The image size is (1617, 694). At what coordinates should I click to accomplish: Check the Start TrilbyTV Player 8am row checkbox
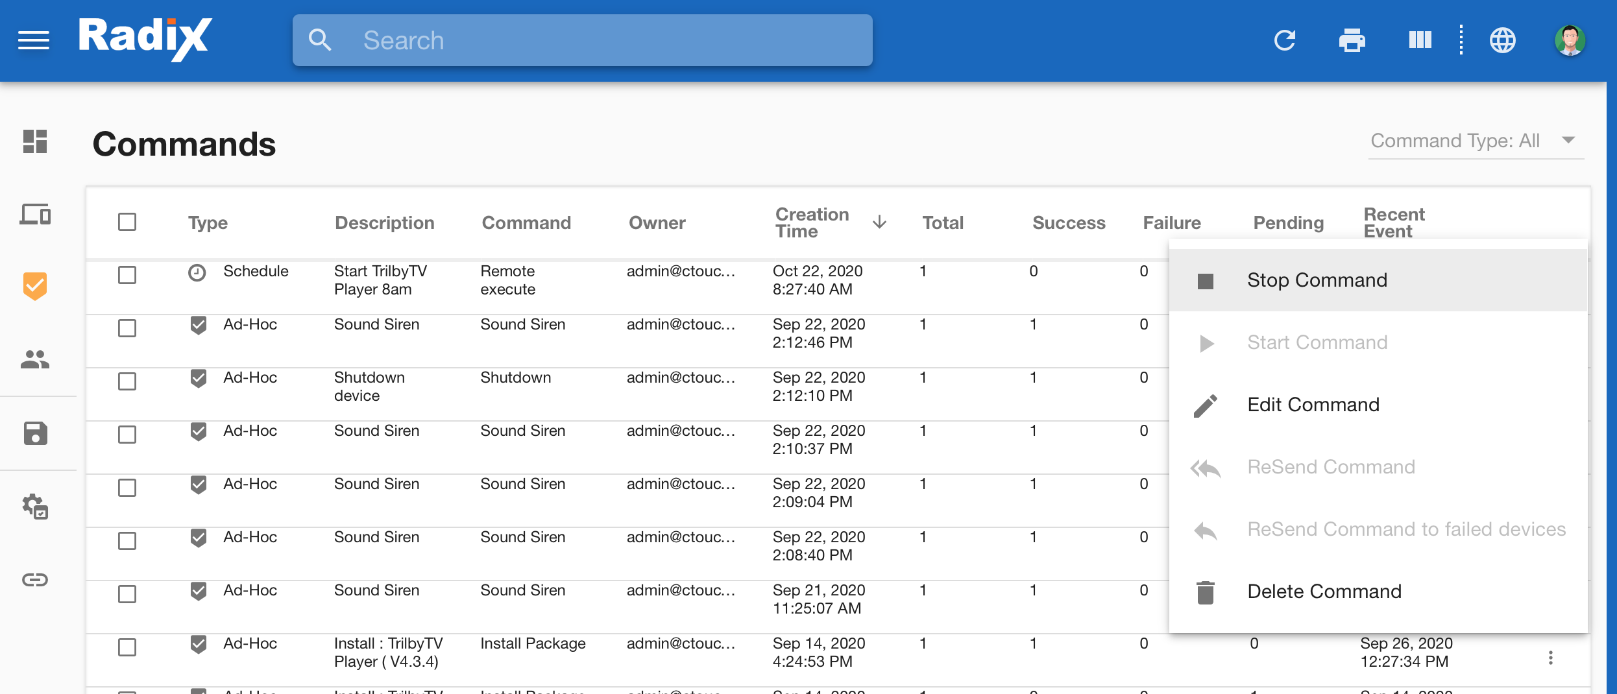(x=127, y=275)
